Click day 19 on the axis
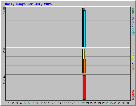Viewport: 136px width, 106px height. pyautogui.click(x=80, y=103)
